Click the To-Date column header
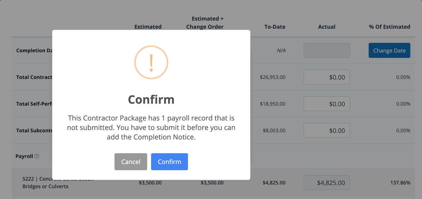 [x=275, y=27]
